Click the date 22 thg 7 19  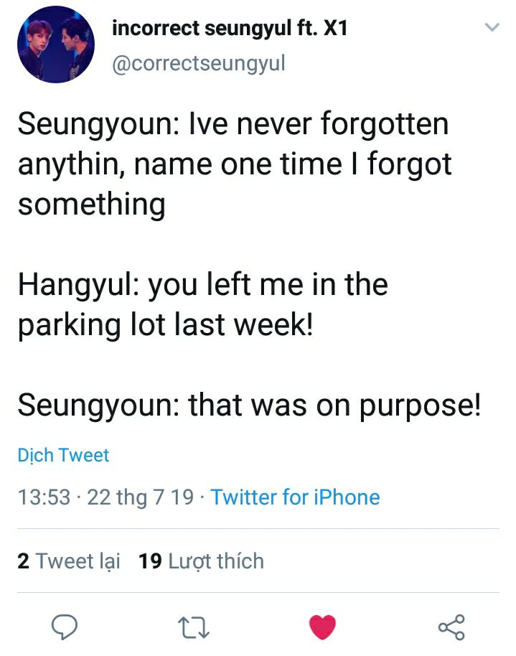pos(140,497)
